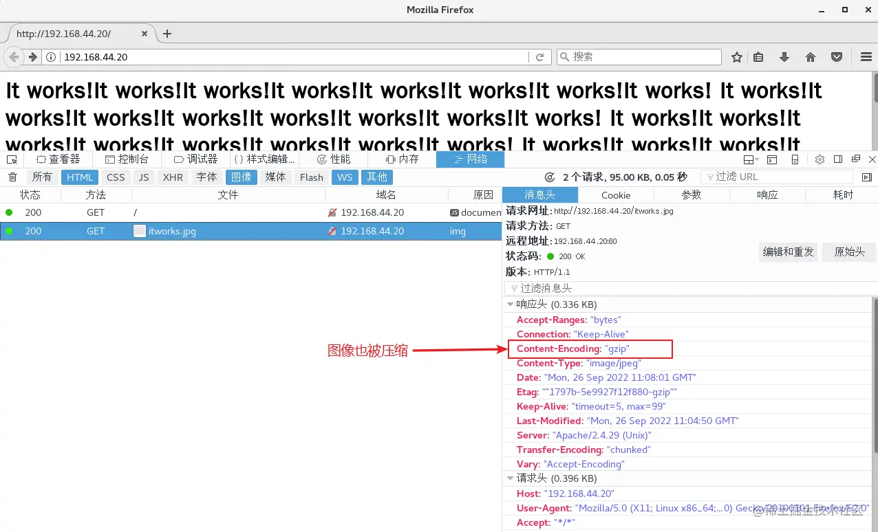Toggle the 其他 (Other) filter

[377, 177]
